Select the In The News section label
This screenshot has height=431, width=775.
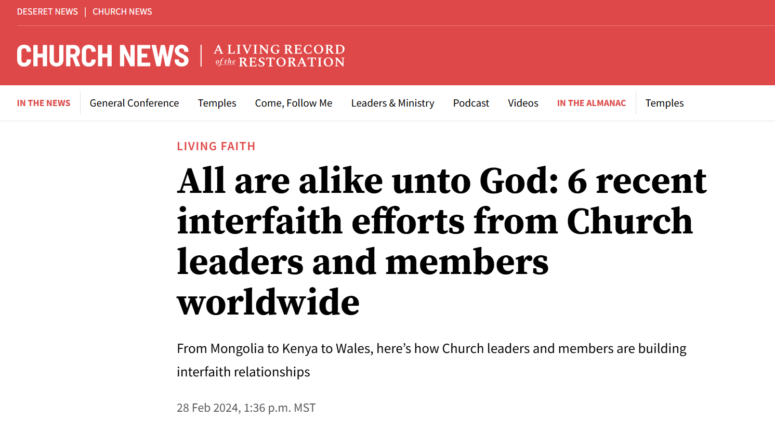pos(44,103)
